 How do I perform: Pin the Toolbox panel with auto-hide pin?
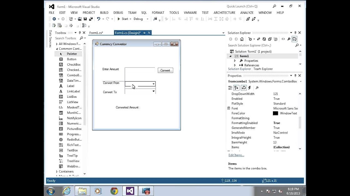[x=80, y=33]
